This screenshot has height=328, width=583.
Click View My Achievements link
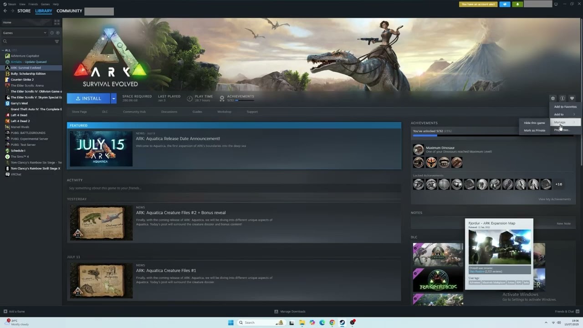pyautogui.click(x=554, y=199)
